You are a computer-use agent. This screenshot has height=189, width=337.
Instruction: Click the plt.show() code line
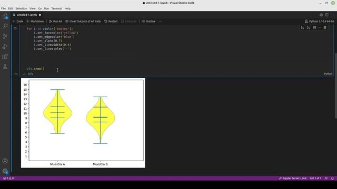tap(35, 69)
